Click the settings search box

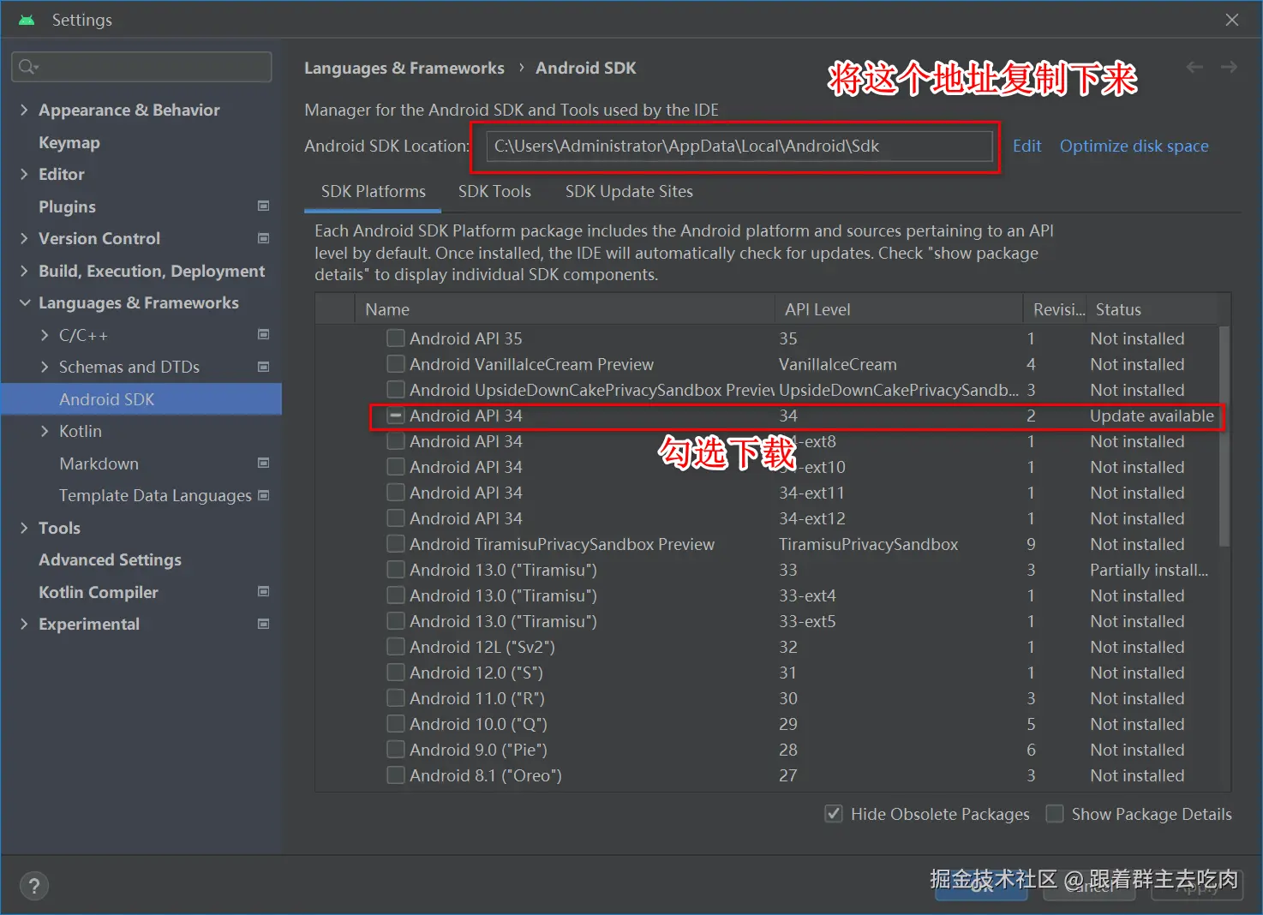[141, 67]
